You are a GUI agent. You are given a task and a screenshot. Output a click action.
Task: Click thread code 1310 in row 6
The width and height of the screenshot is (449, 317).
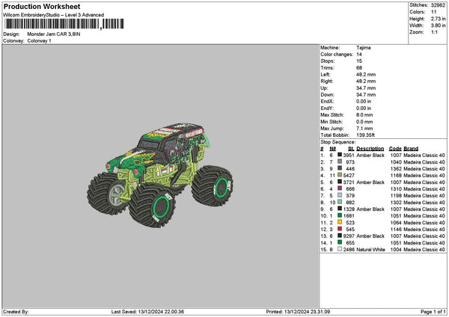[x=396, y=189]
